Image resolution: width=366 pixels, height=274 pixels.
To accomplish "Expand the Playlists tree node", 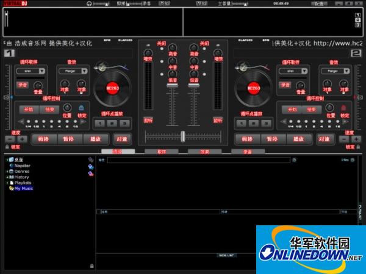I will pos(7,183).
